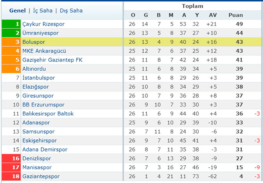
Task: Select Gazişehir Gaziantep FK link
Action: coord(52,60)
